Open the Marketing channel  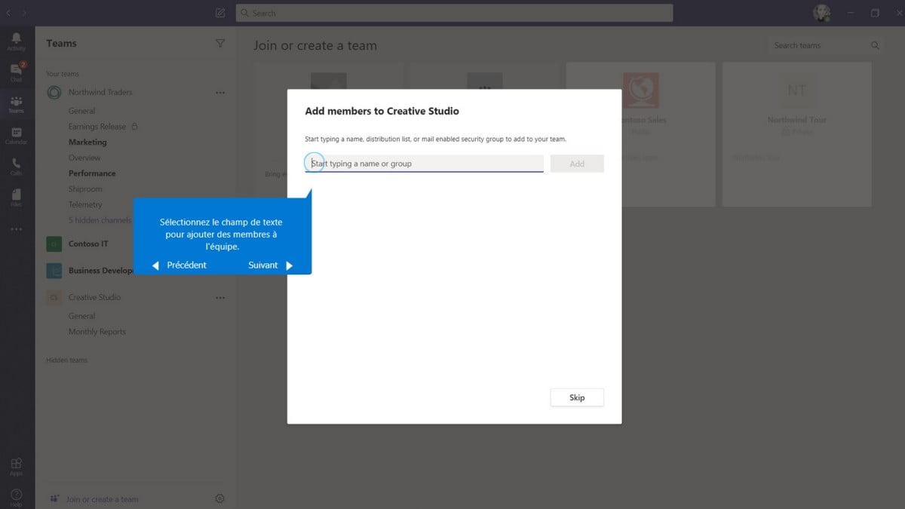(x=87, y=142)
